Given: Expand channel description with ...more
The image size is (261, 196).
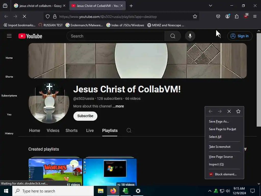Looking at the screenshot, I should click(118, 106).
